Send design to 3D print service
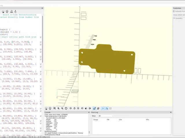Viewport: 185px width, 138px height. click(x=15, y=11)
